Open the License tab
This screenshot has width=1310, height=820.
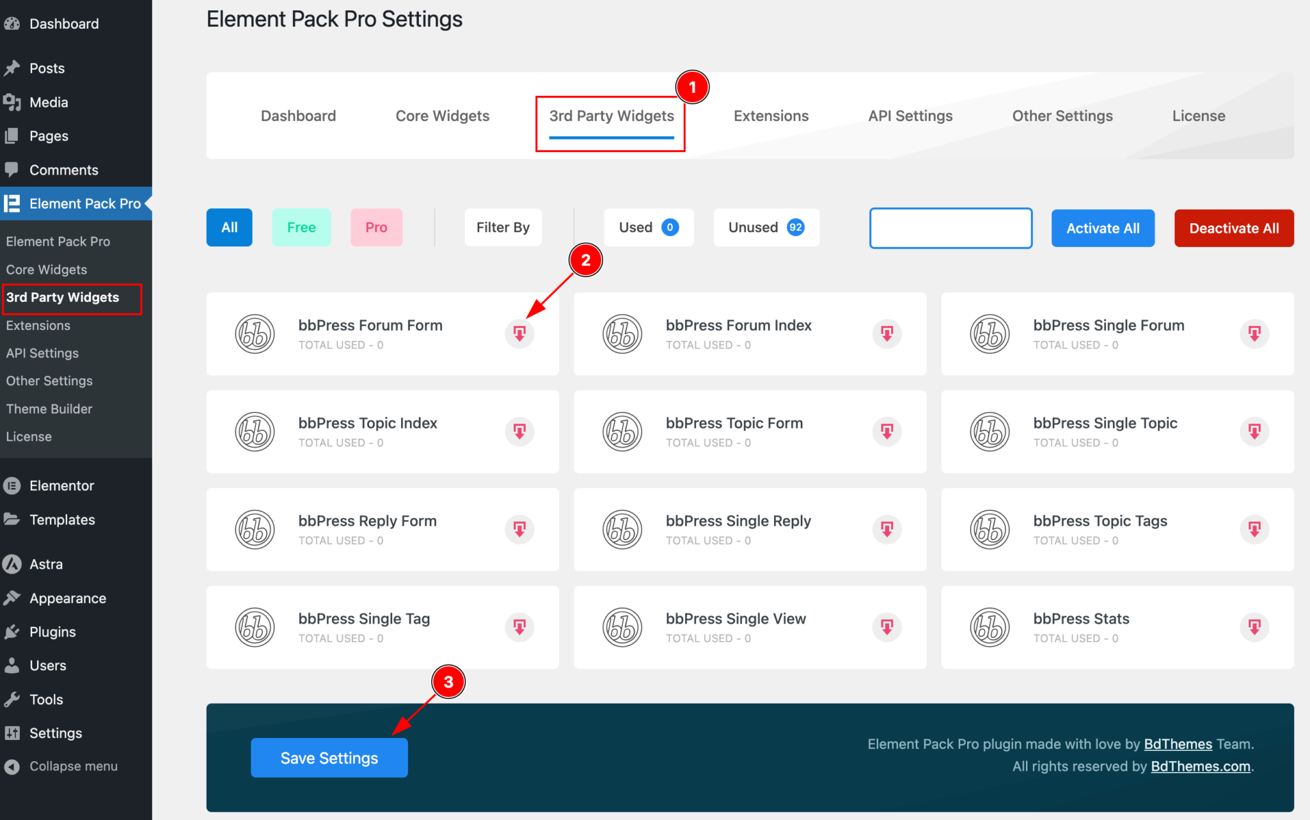1199,116
